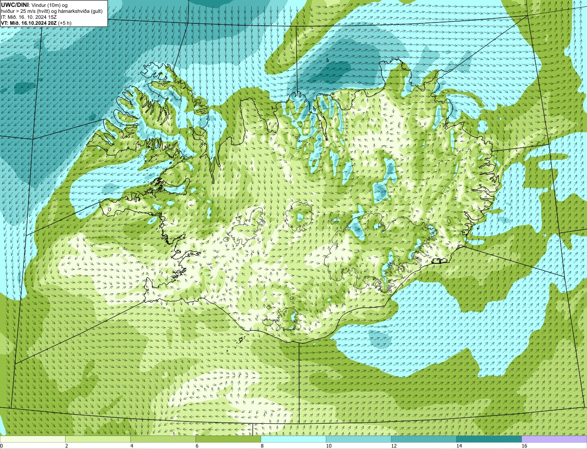Click the dark teal 14–16 legend swatch
Screen dimensions: 587x449
pos(489,439)
